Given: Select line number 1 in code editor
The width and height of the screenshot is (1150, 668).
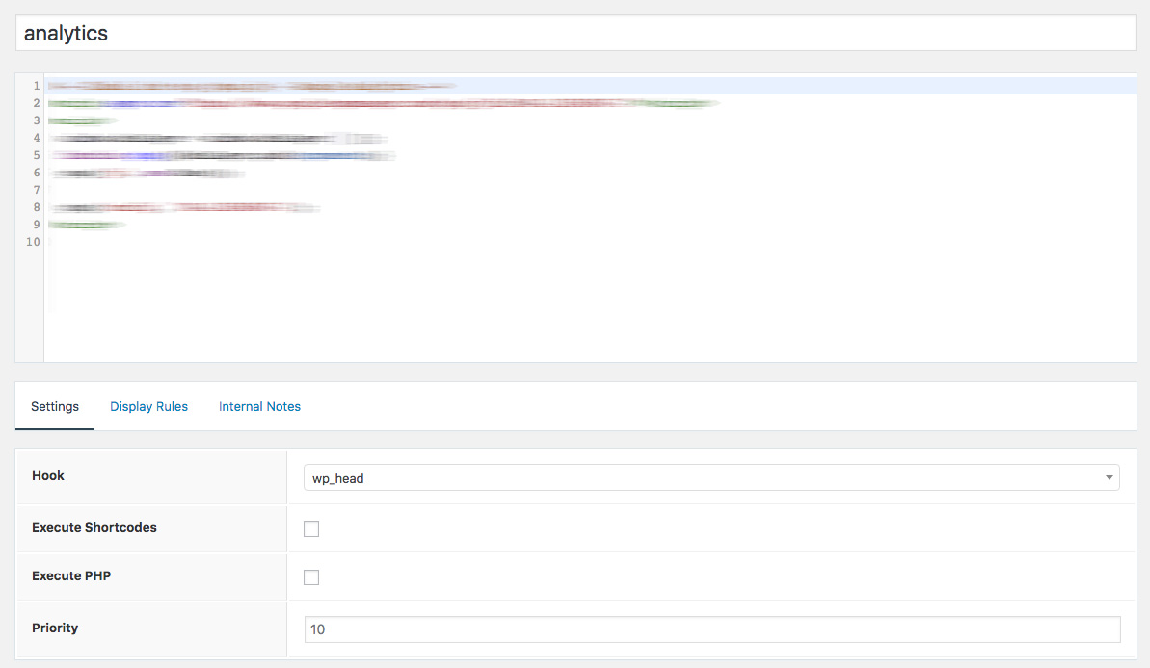Looking at the screenshot, I should 36,86.
